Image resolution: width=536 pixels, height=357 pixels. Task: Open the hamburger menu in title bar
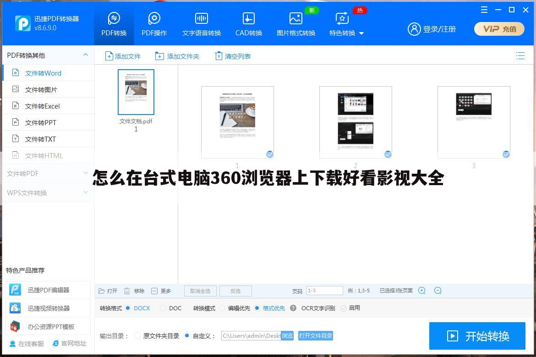(484, 10)
